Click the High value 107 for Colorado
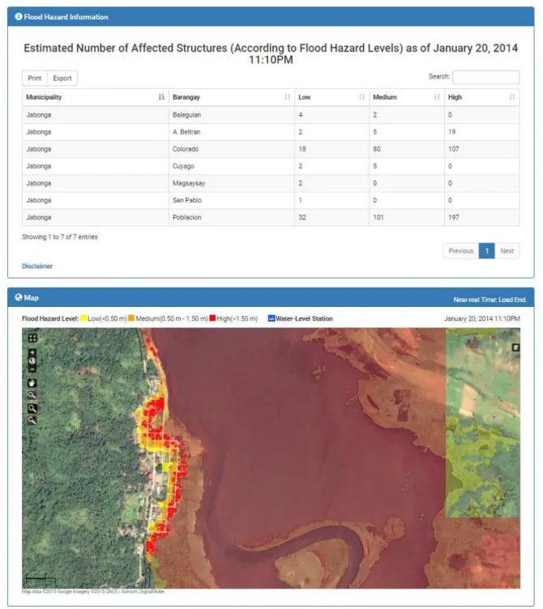 click(x=453, y=149)
